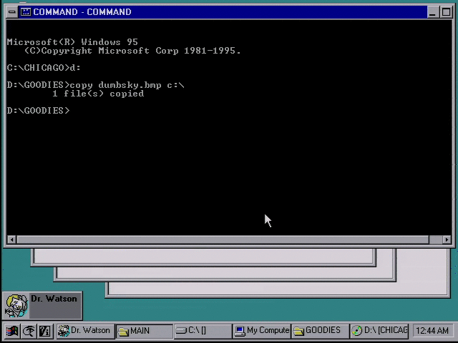Click the Dr. Watson doctor icon on desktop
This screenshot has height=343, width=458.
(x=16, y=305)
